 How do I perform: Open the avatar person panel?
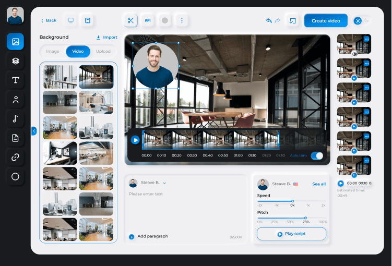pyautogui.click(x=15, y=99)
